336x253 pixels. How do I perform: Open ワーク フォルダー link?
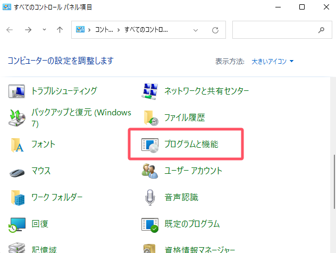click(x=57, y=197)
